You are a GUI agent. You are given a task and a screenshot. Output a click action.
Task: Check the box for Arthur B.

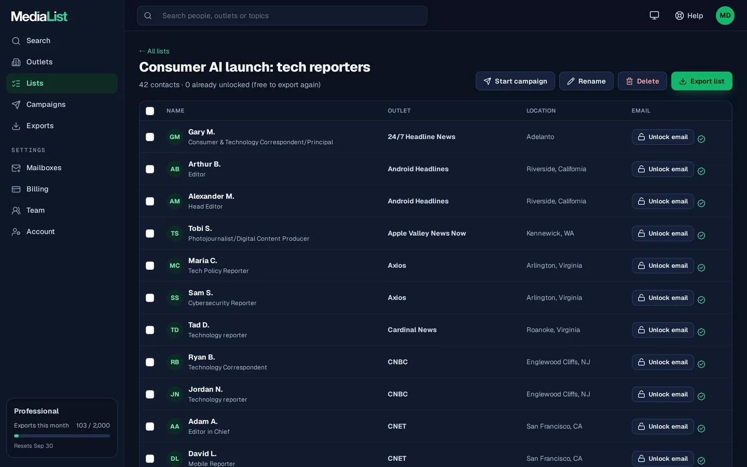[150, 169]
